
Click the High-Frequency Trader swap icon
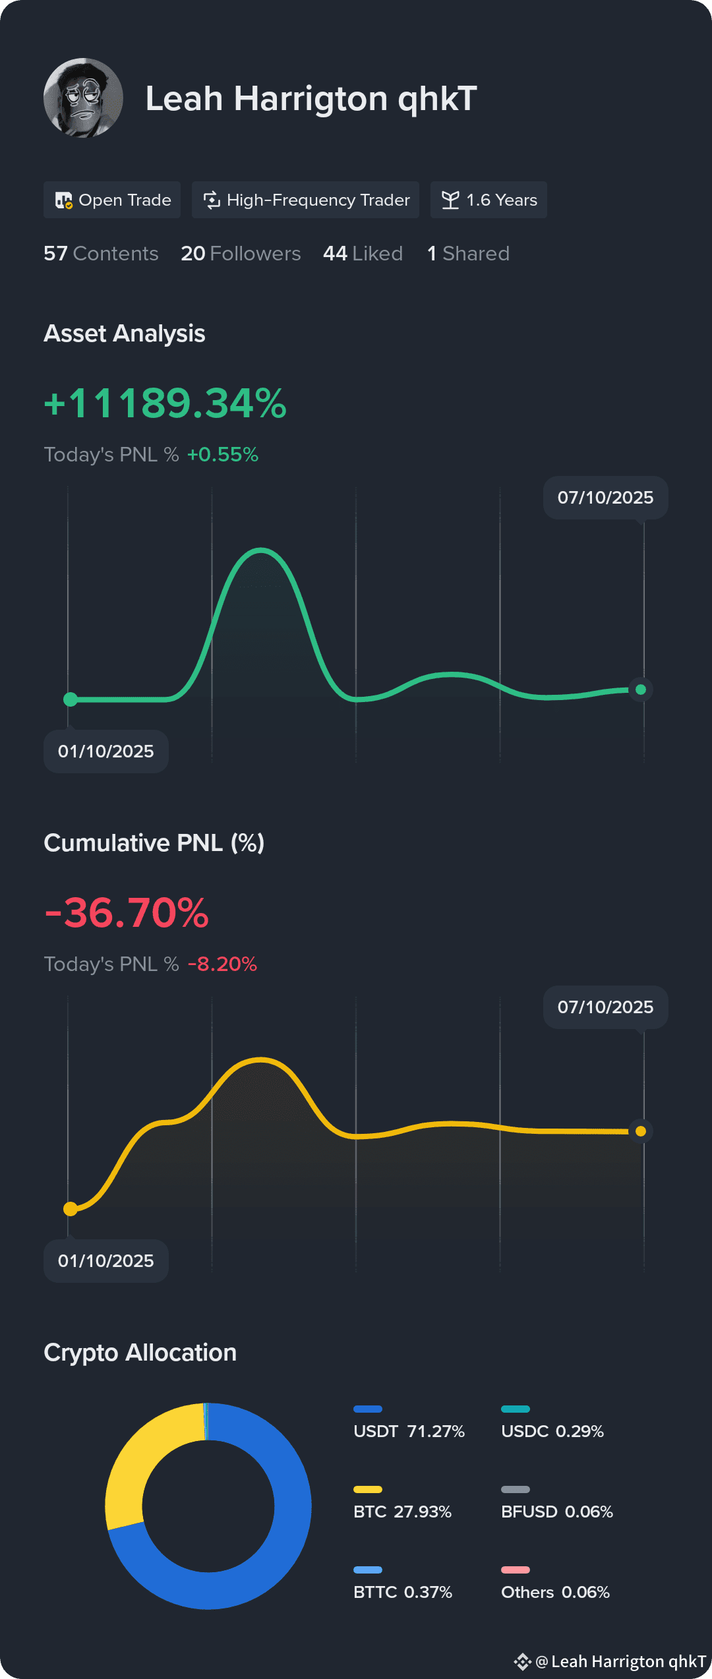coord(212,200)
